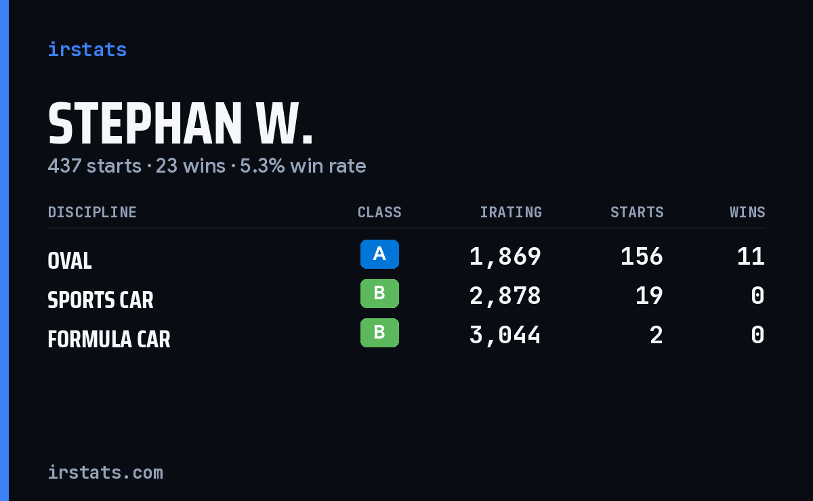Click the Sports Car iRating 2,878
Screen dimensions: 813x501
pos(505,296)
